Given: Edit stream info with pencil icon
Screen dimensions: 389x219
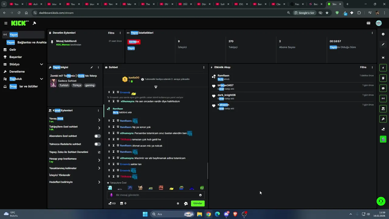Looking at the screenshot, I should tap(91, 67).
